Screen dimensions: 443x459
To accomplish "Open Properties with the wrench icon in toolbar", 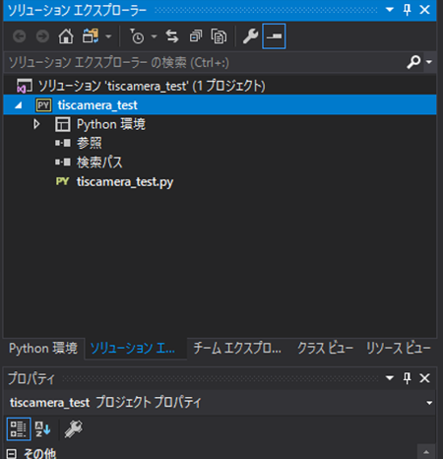I will 250,36.
